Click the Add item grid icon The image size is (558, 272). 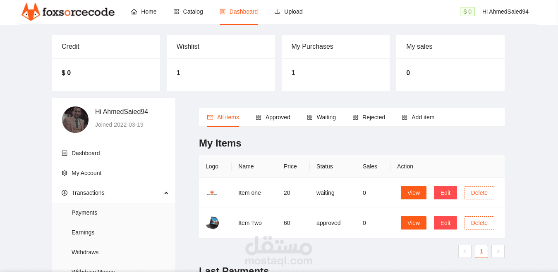405,117
